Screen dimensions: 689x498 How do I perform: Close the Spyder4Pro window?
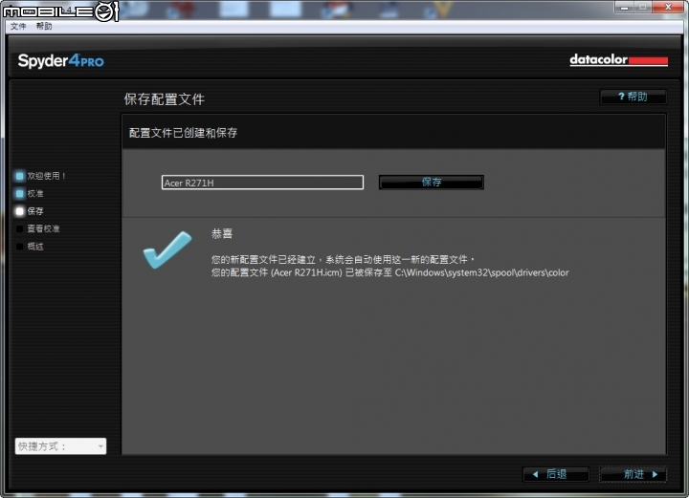click(668, 7)
